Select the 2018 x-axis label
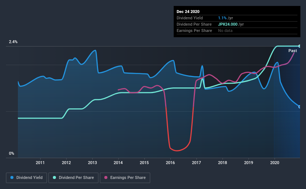 (x=223, y=163)
